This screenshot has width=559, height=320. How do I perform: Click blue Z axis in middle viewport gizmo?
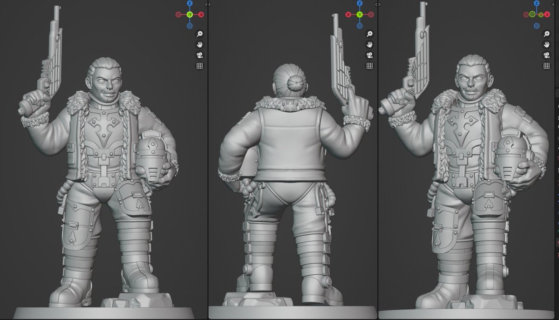click(360, 3)
